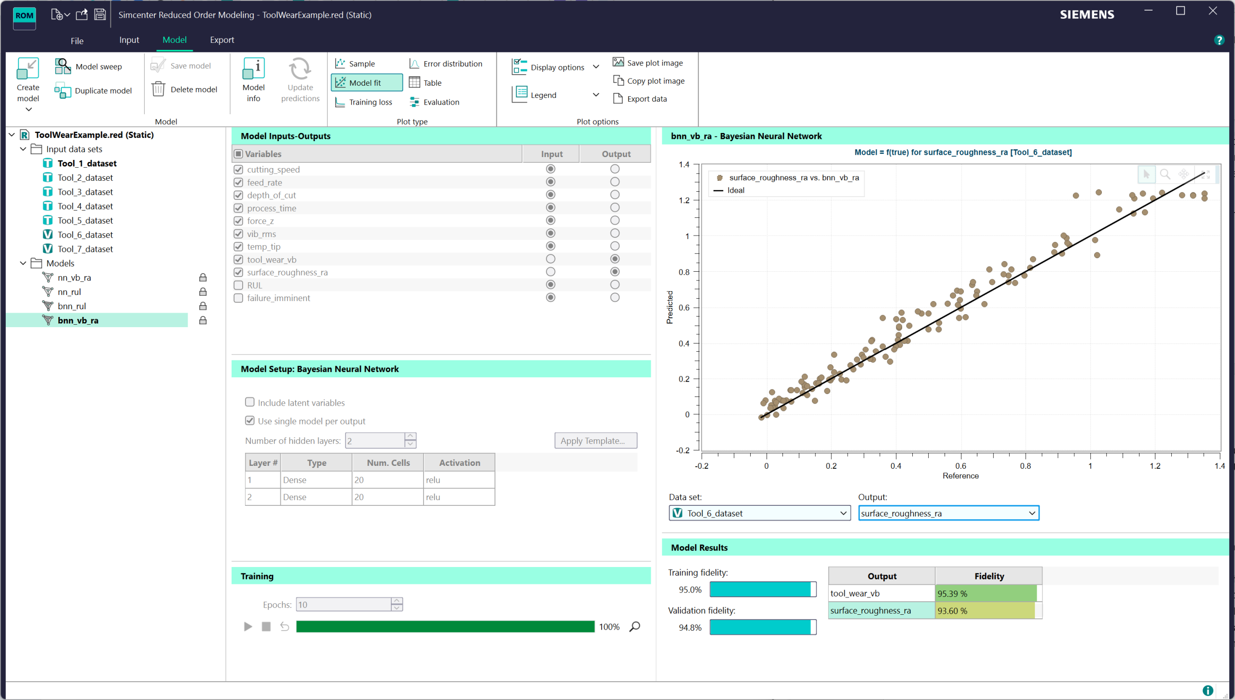Open the Output combo box

pyautogui.click(x=948, y=513)
